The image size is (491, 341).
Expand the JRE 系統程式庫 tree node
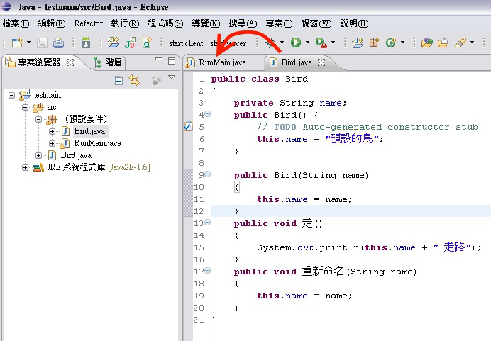pos(26,167)
